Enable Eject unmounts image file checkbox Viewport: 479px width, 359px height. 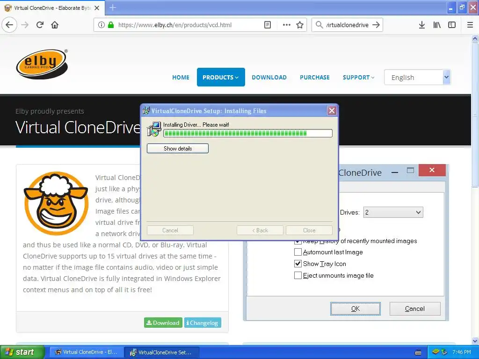(298, 275)
